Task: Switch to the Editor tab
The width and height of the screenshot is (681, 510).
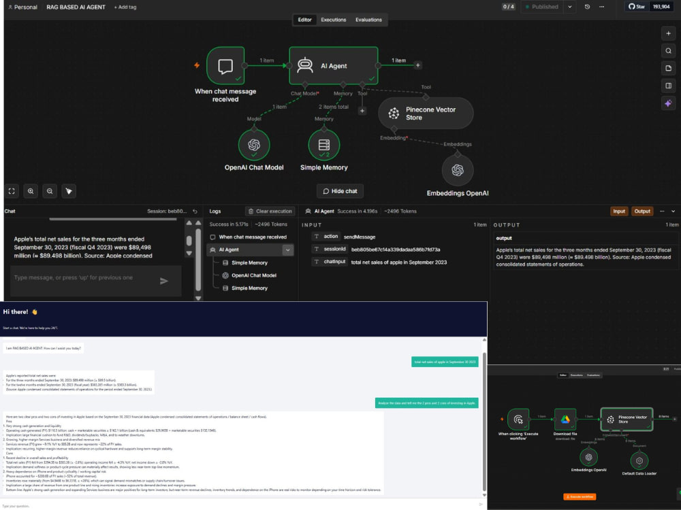Action: (x=304, y=20)
